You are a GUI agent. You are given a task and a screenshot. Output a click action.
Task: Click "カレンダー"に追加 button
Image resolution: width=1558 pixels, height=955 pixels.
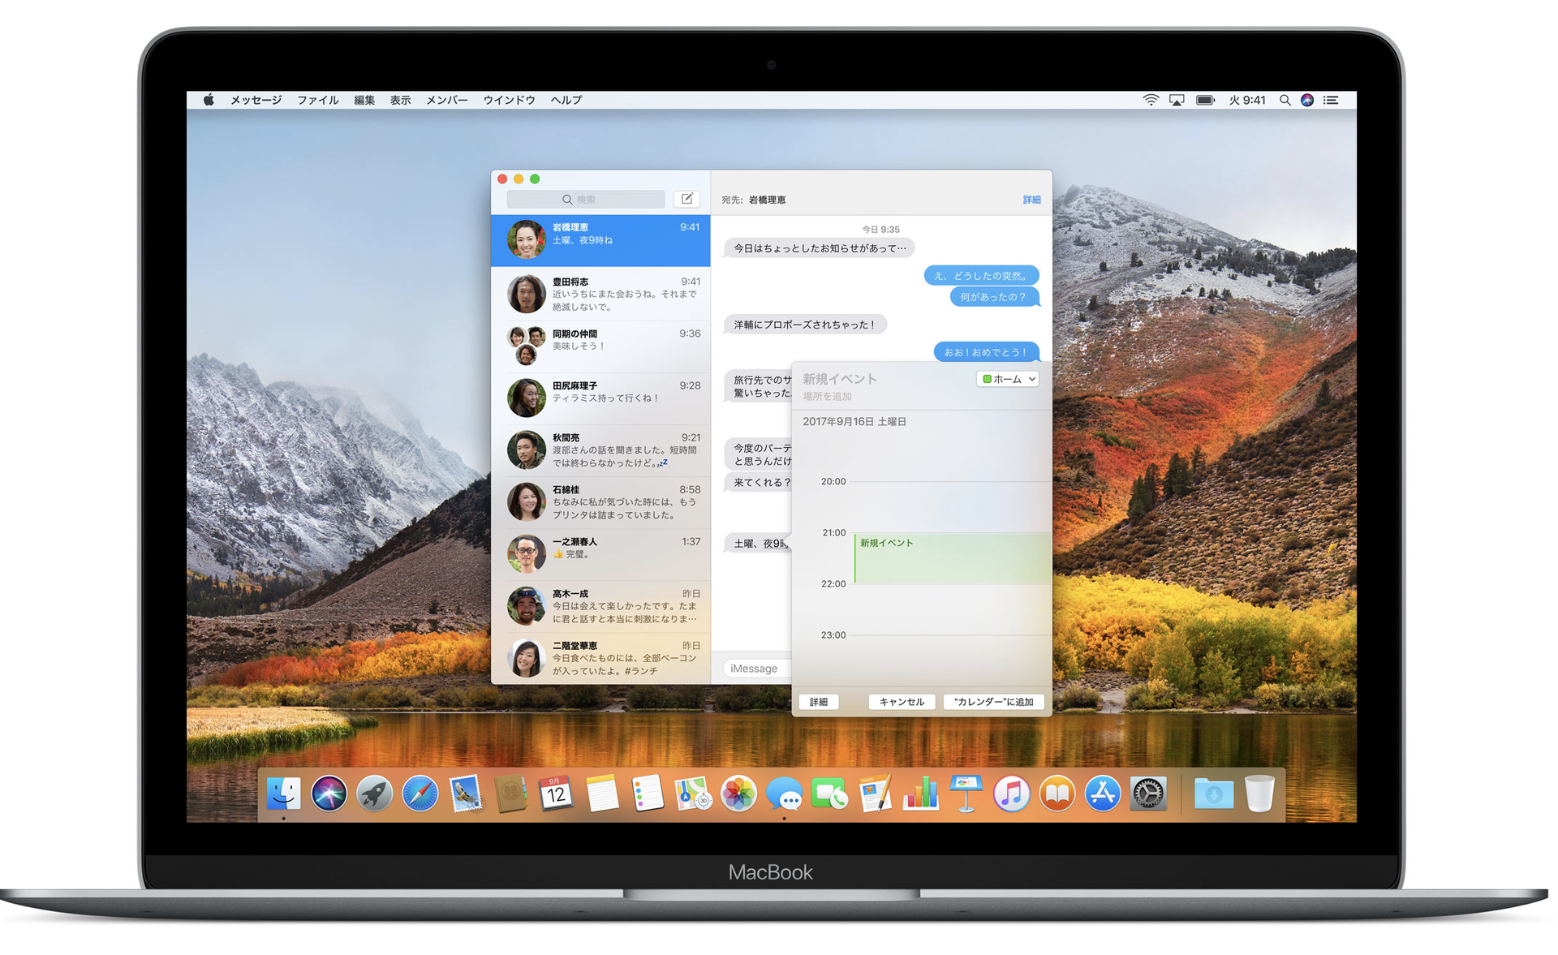point(993,702)
